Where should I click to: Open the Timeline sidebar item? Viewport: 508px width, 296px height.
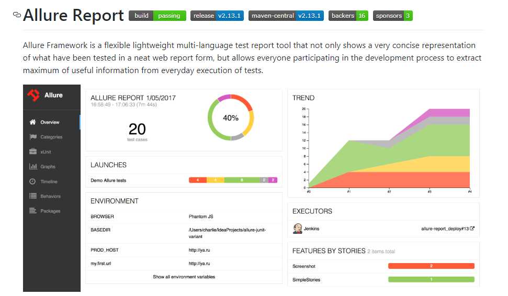click(51, 182)
